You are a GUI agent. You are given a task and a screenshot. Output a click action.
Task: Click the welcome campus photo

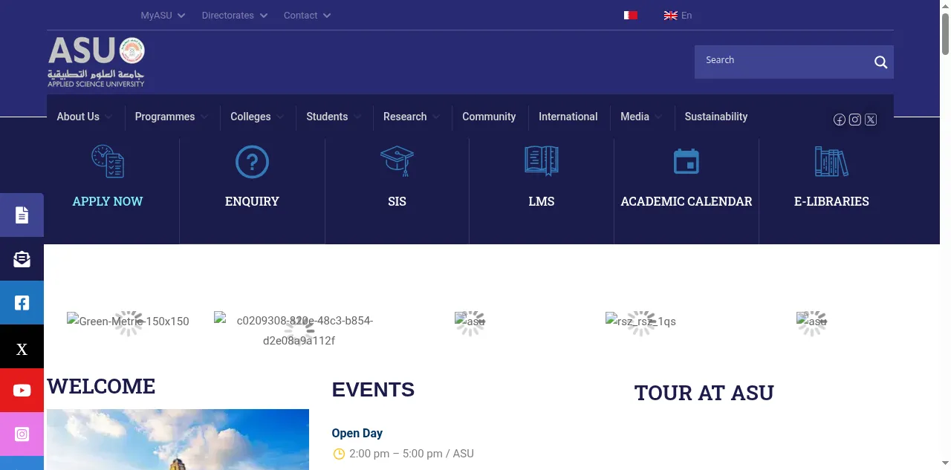coord(178,440)
